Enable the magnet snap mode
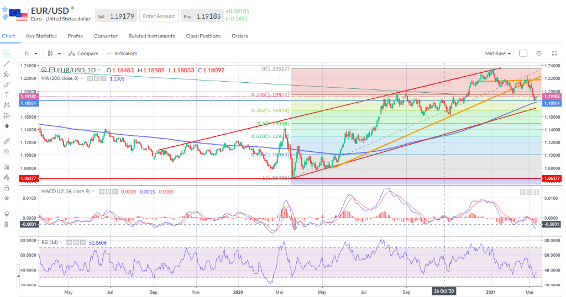 (x=6, y=167)
